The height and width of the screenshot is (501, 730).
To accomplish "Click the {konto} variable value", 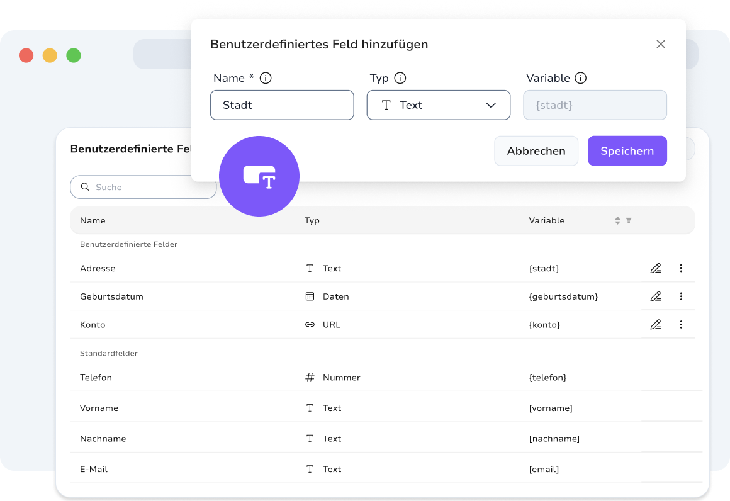I will point(544,325).
